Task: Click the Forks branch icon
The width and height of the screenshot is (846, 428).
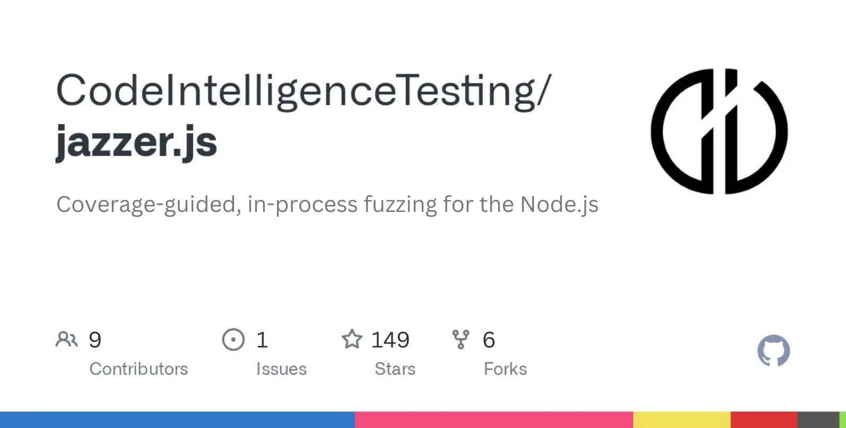Action: click(460, 340)
